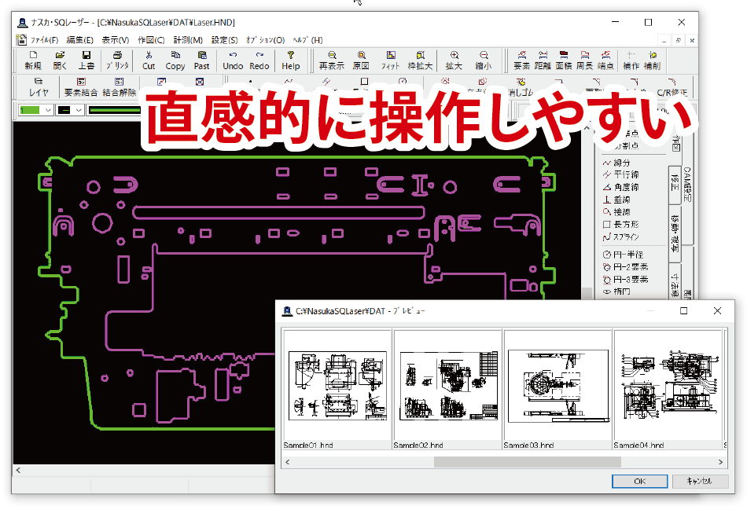Viewport: 747px width, 506px height.
Task: Measure perimeter with 周長
Action: [x=584, y=60]
